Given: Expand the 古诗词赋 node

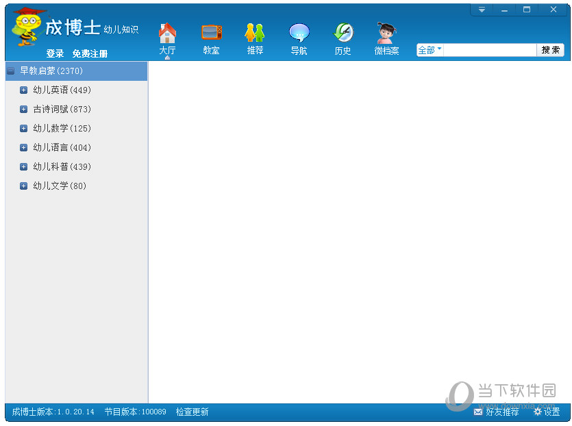Looking at the screenshot, I should click(24, 109).
